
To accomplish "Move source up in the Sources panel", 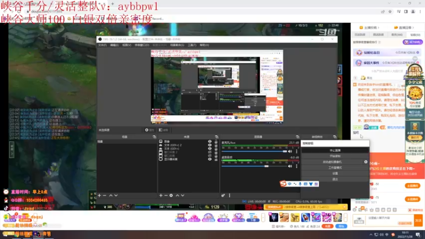I will click(177, 195).
